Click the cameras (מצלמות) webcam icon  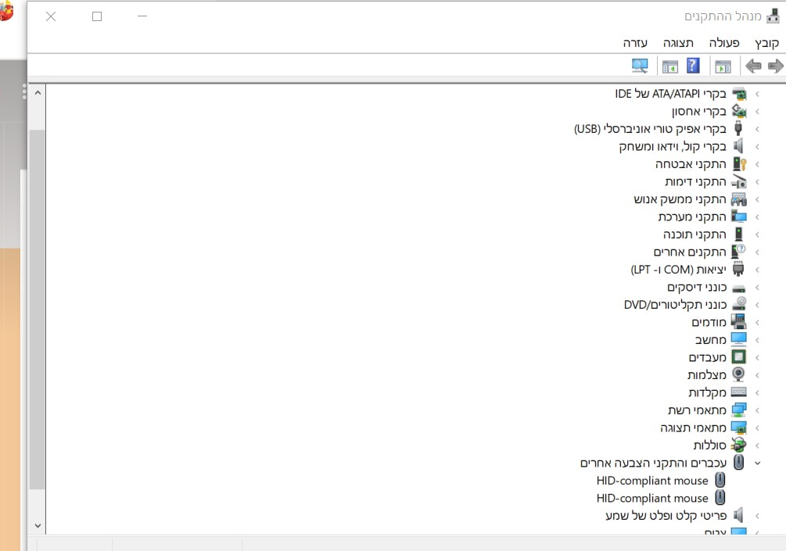(x=738, y=374)
